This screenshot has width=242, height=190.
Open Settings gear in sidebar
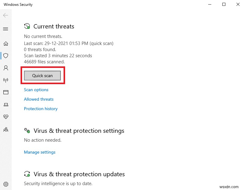point(6,184)
